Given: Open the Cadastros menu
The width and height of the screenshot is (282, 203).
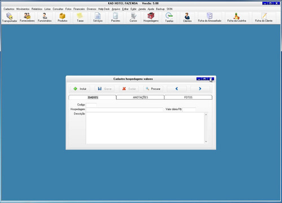Looking at the screenshot, I should coord(9,9).
